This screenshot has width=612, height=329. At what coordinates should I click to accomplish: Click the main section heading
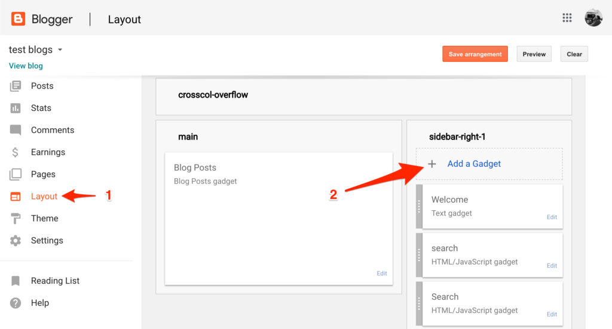pyautogui.click(x=188, y=136)
